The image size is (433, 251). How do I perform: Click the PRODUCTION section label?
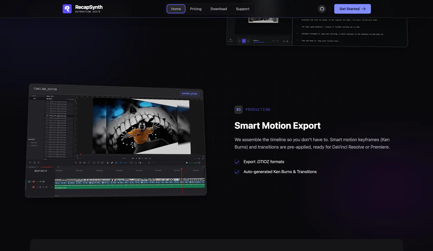(258, 110)
